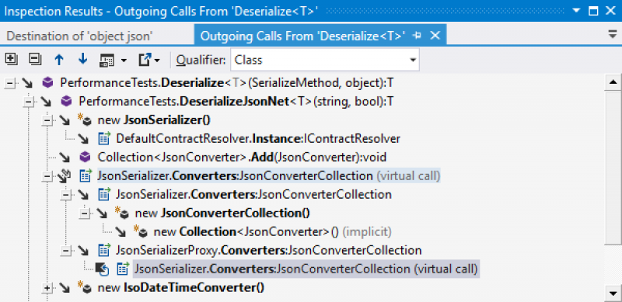
Task: Switch to Destination of 'object json' tab
Action: pos(80,36)
